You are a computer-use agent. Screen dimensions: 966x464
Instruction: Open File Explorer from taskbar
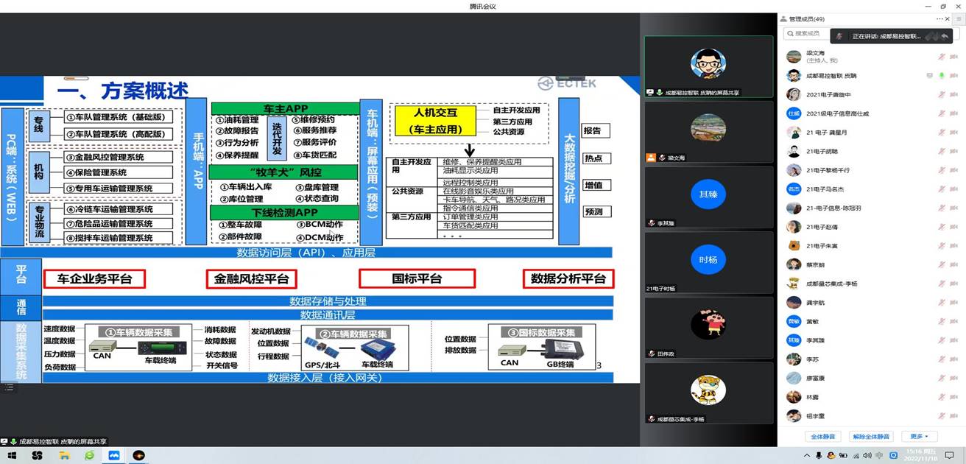pos(64,456)
